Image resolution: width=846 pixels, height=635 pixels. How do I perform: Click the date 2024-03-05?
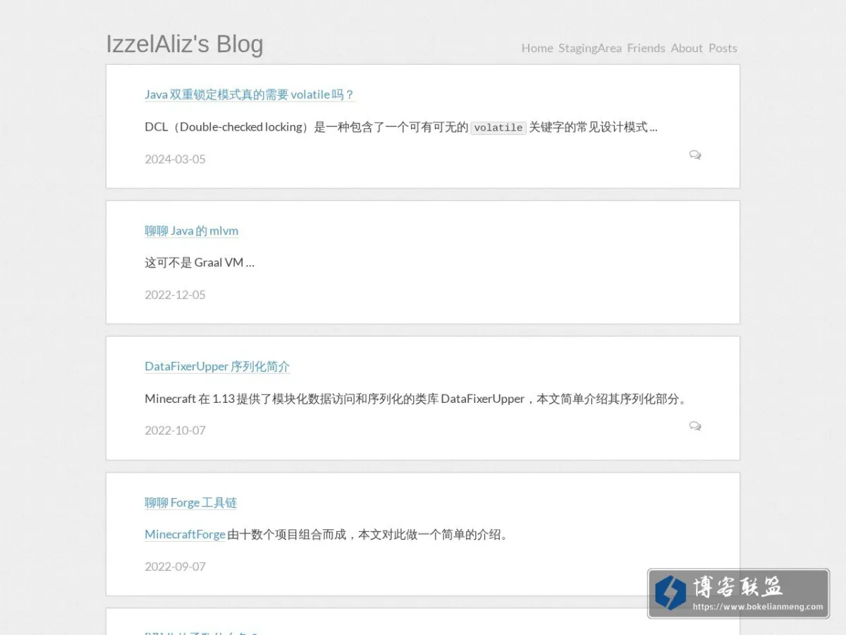pos(176,159)
